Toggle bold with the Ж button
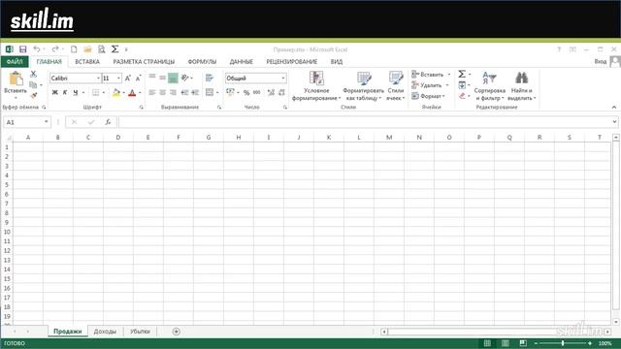Screen dimensions: 621x349 point(54,92)
